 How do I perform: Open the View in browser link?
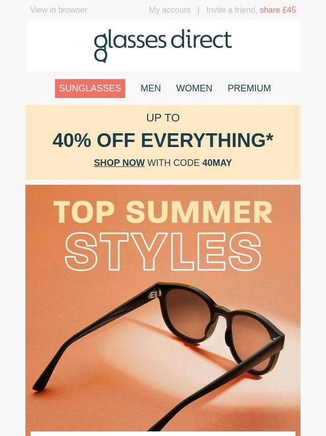[59, 10]
